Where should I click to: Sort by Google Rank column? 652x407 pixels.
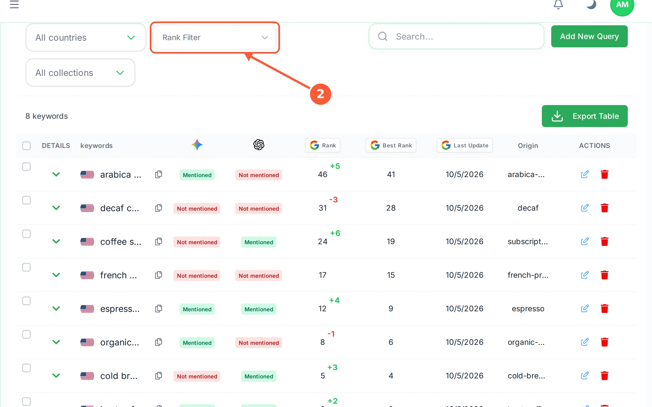click(323, 145)
